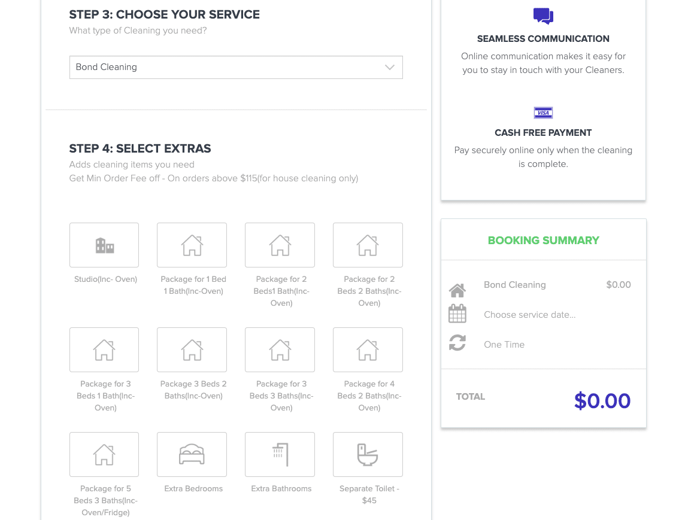
Task: Add Separate Toilet extra for $45
Action: click(368, 455)
